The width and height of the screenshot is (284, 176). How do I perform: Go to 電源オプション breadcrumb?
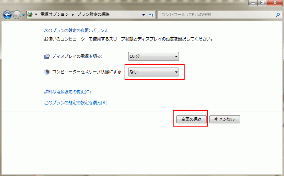[x=54, y=15]
